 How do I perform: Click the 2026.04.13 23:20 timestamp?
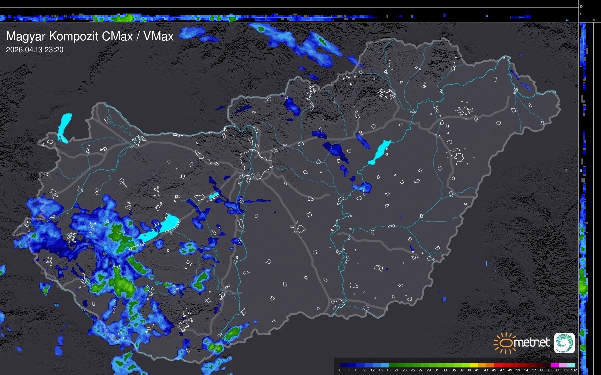(35, 50)
